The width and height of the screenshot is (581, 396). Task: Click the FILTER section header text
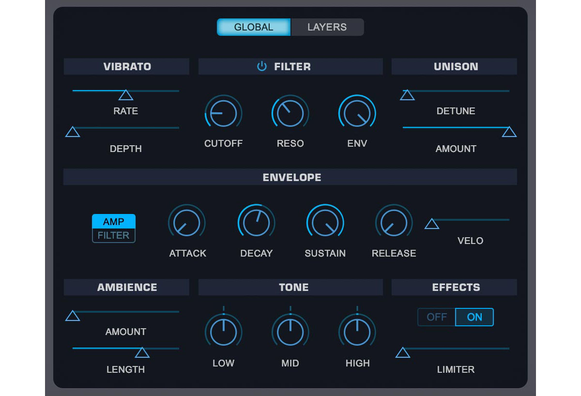[292, 66]
